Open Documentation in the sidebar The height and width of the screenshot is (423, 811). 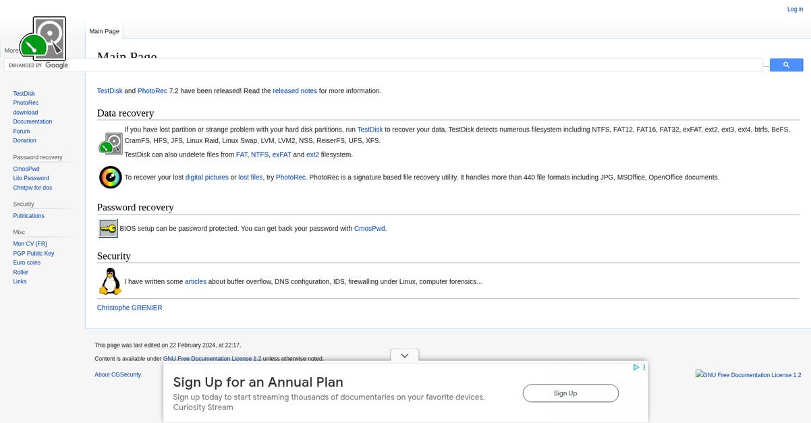32,122
